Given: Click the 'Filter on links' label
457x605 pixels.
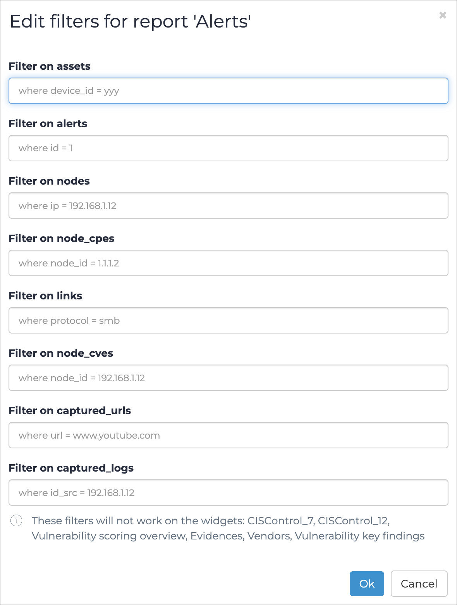Looking at the screenshot, I should (x=45, y=296).
